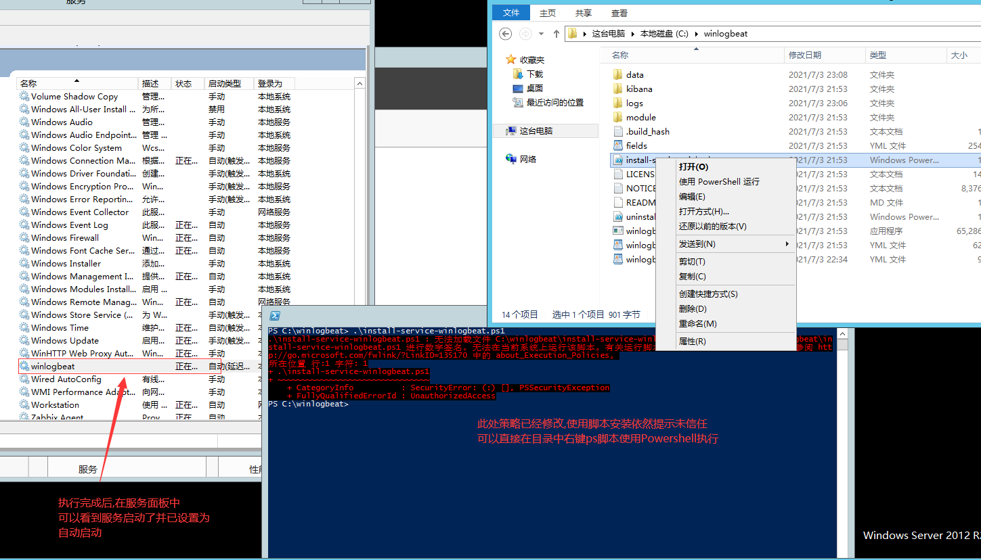Image resolution: width=981 pixels, height=560 pixels.
Task: Click the Up arrow in Explorer toolbar
Action: click(557, 33)
